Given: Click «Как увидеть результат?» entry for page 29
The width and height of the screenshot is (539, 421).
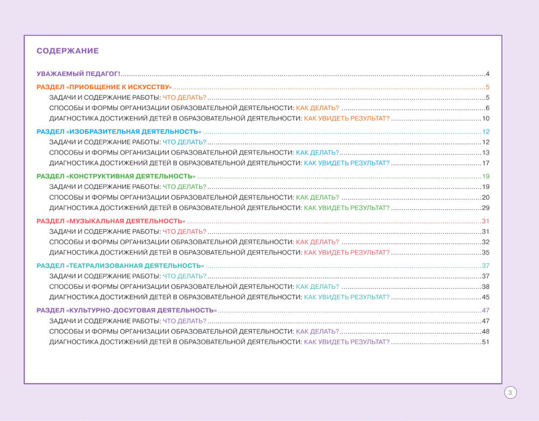Looking at the screenshot, I should (347, 208).
